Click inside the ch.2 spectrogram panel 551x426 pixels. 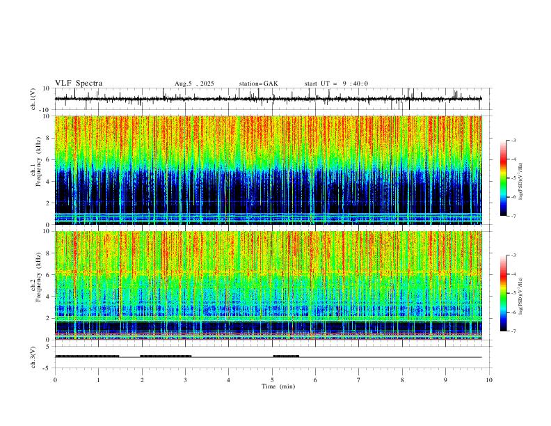click(x=268, y=285)
